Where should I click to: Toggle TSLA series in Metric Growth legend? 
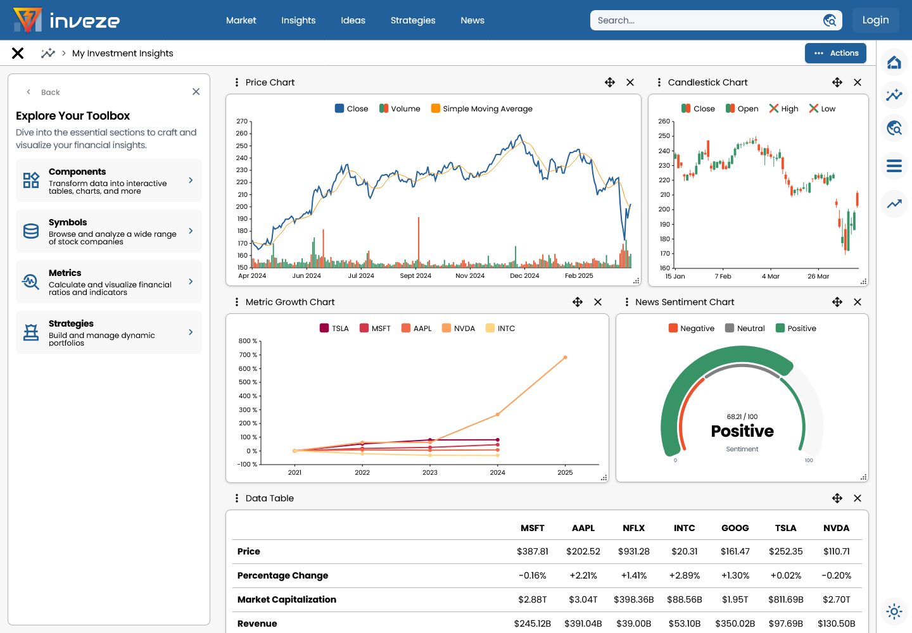pyautogui.click(x=334, y=329)
